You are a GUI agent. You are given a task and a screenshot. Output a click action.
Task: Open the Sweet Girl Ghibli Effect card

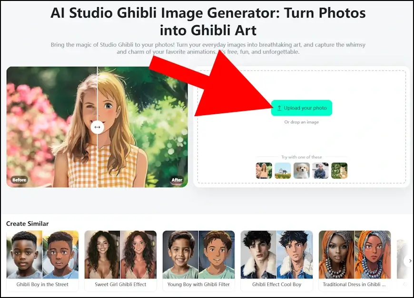tap(121, 261)
